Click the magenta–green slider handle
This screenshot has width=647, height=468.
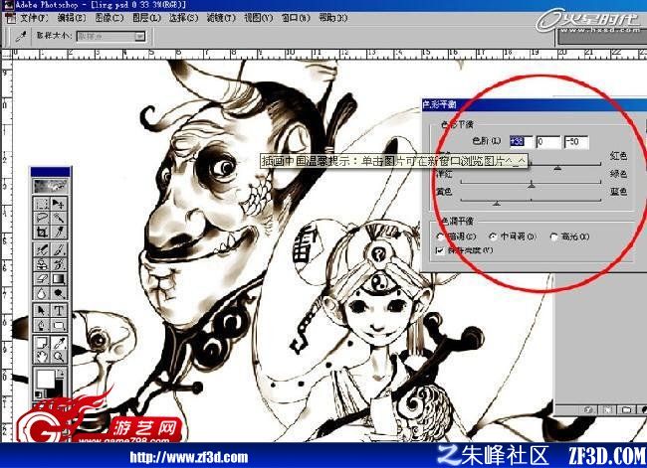coord(532,186)
